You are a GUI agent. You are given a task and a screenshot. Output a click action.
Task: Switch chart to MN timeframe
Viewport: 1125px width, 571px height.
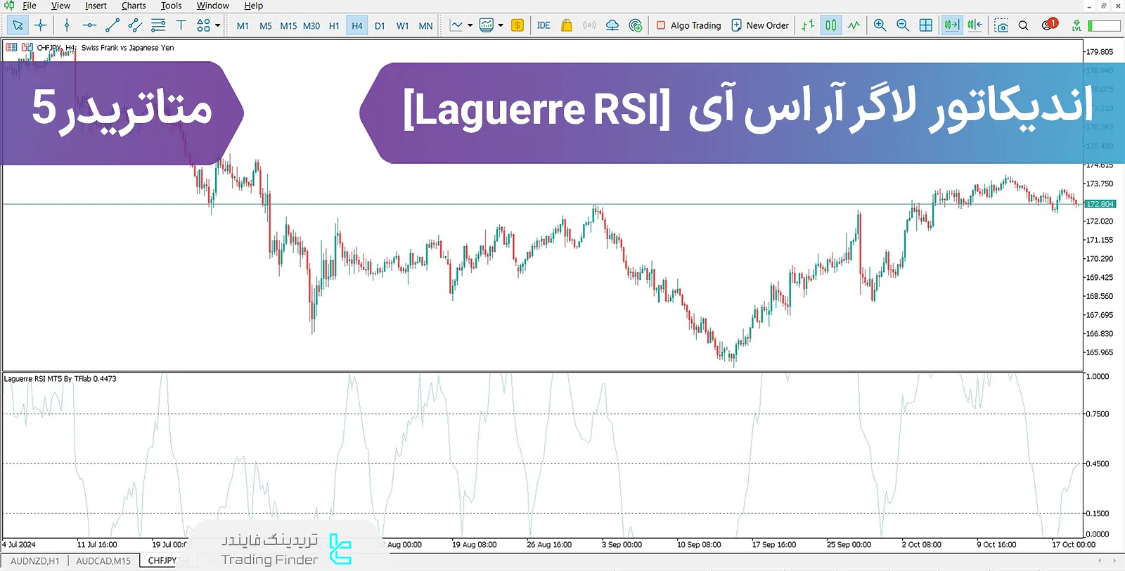[x=425, y=26]
